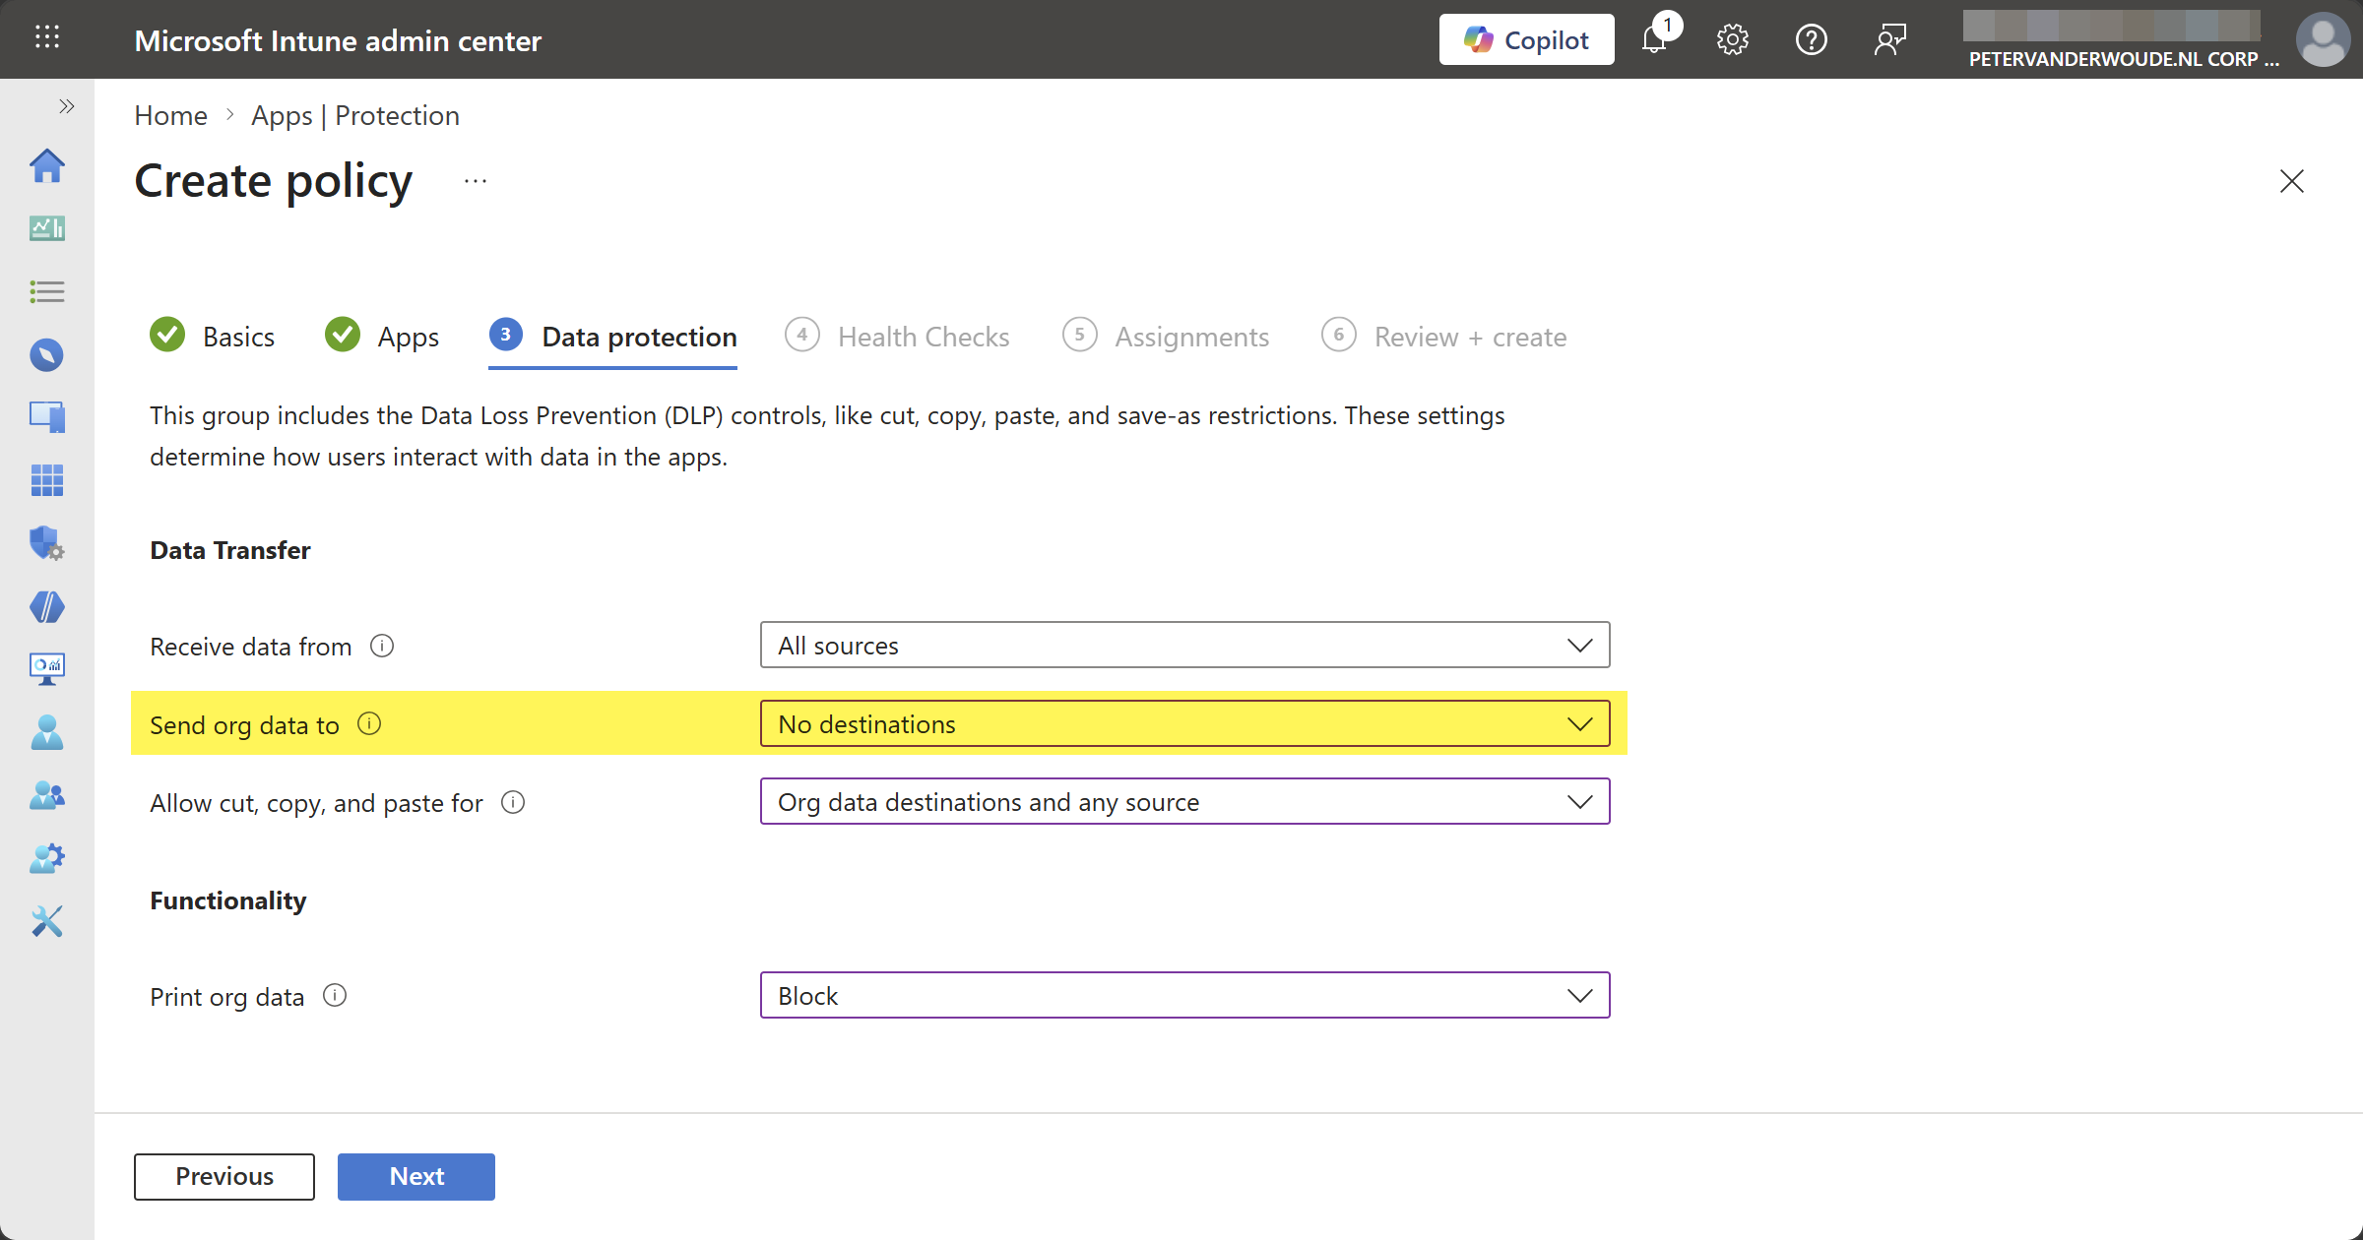Open notifications bell in header
The height and width of the screenshot is (1240, 2363).
coord(1655,40)
